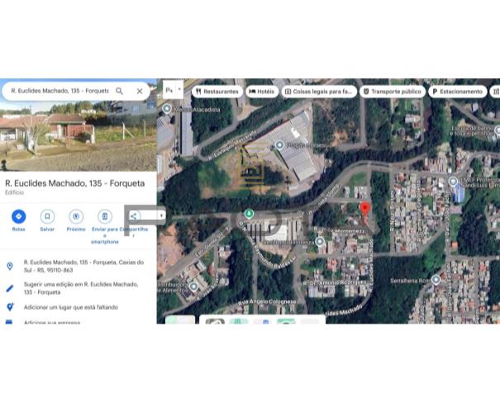This screenshot has height=402, width=500.
Task: Click the green park marker near the roundabout
Action: [x=249, y=214]
